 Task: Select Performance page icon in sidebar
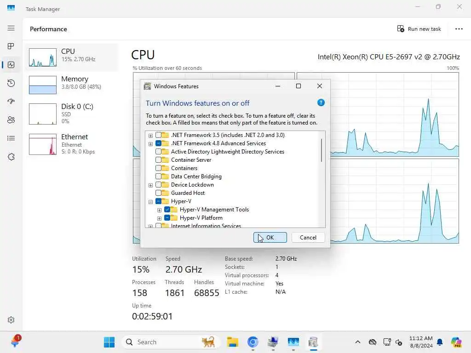pos(11,65)
